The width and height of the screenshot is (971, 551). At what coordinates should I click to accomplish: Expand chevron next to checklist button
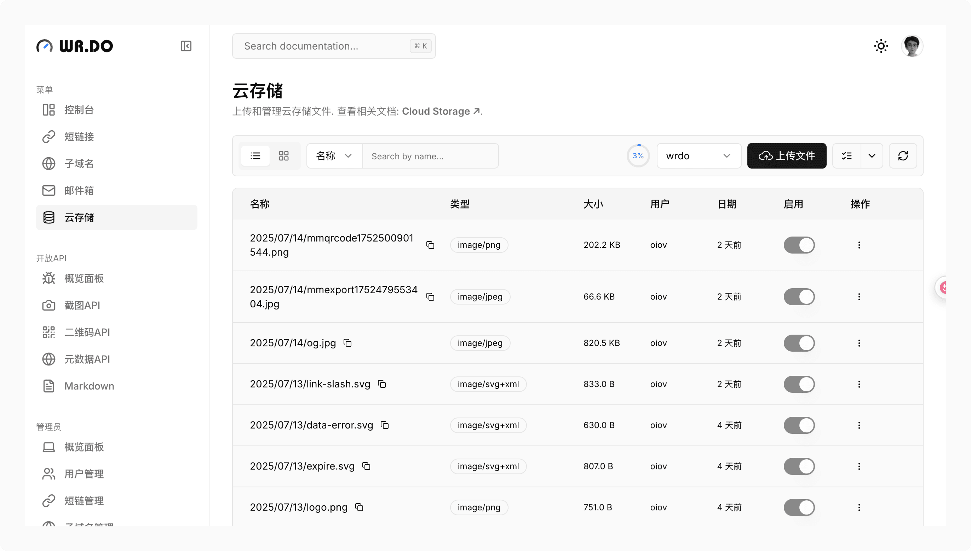coord(872,156)
